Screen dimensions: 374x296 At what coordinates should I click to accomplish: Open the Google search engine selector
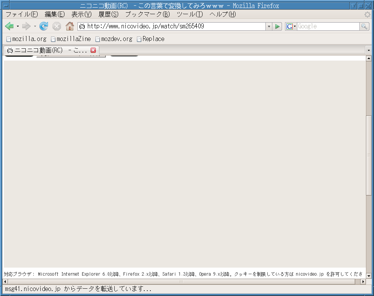pos(291,26)
